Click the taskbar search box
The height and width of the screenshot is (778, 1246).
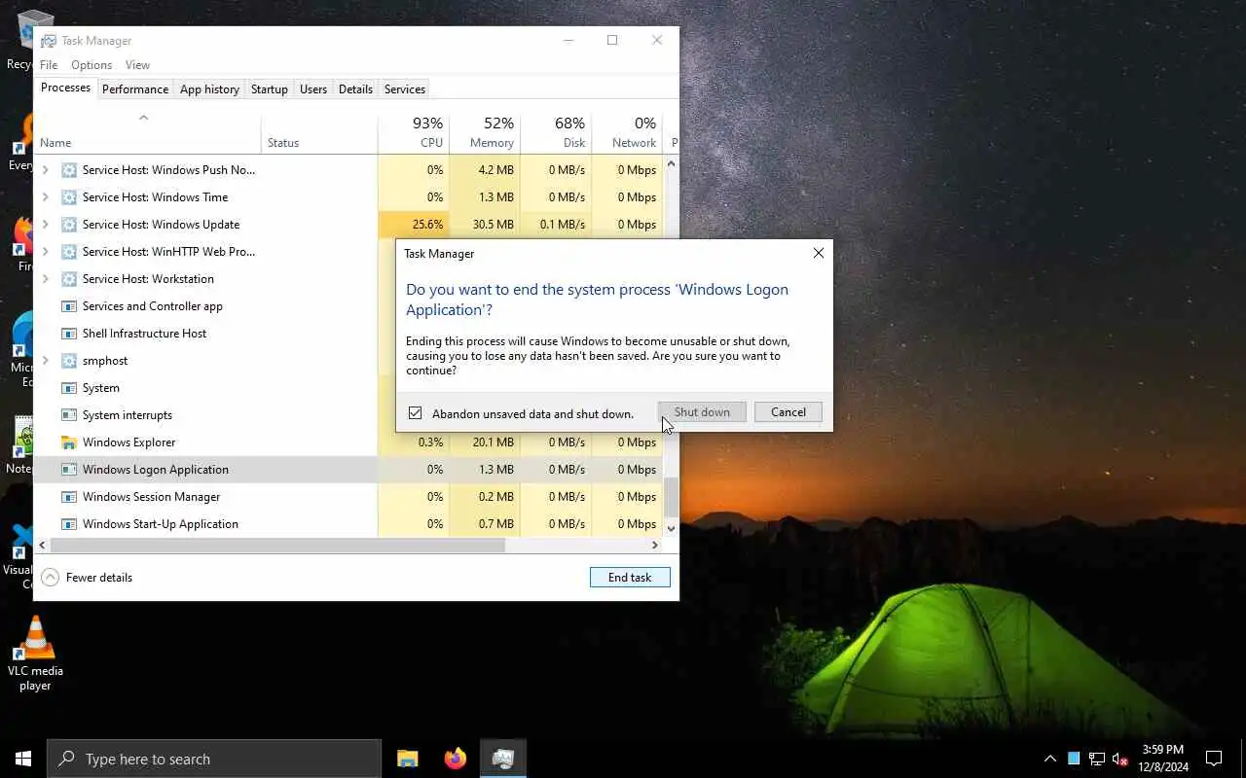pos(214,759)
